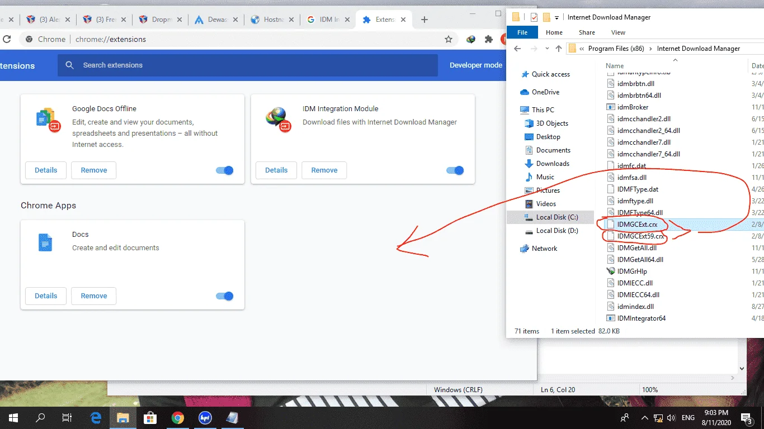Image resolution: width=764 pixels, height=429 pixels.
Task: Click Program Files (x86) in breadcrumb
Action: click(616, 49)
